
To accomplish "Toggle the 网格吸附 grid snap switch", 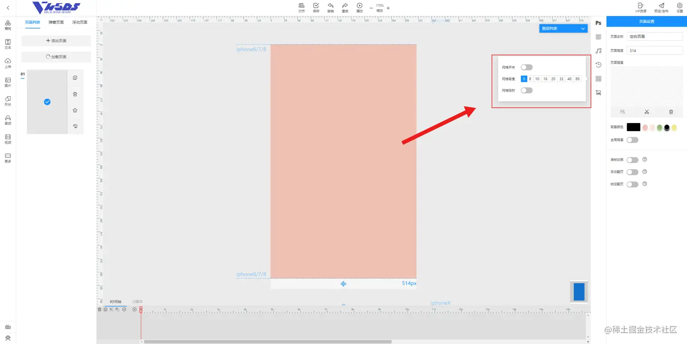I will (x=527, y=90).
